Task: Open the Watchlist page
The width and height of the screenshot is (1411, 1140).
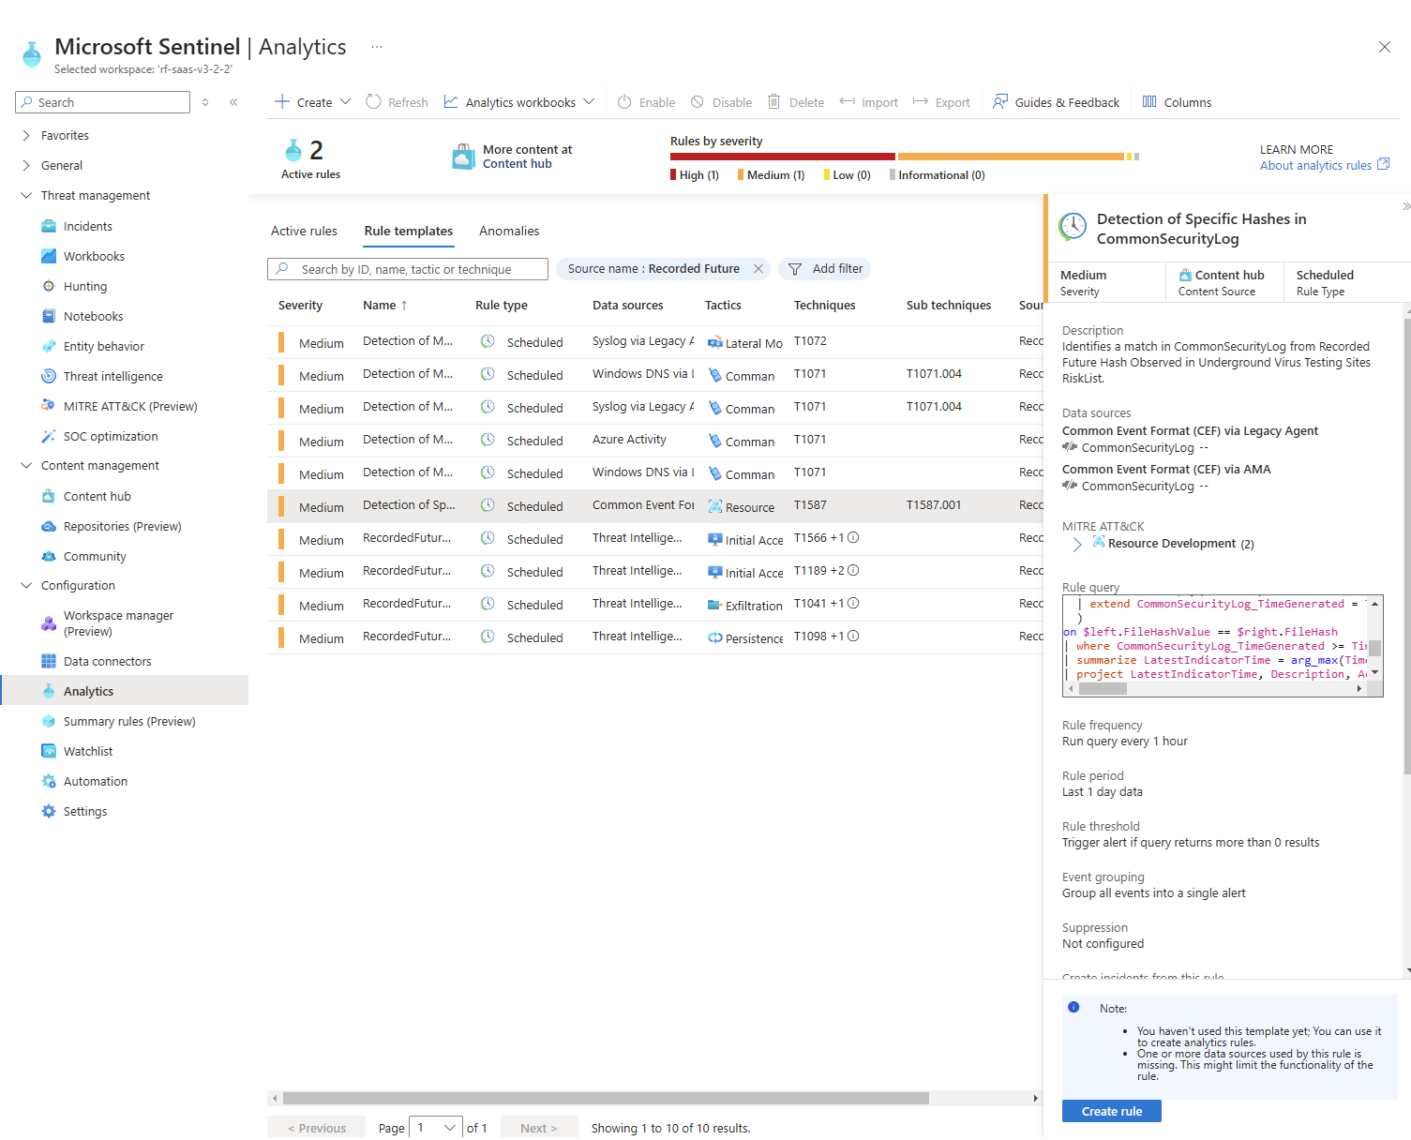Action: 87,751
